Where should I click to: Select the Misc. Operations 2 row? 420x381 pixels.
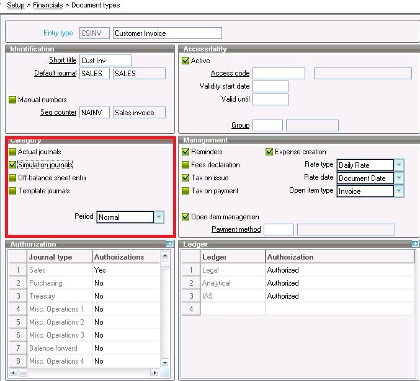(x=60, y=322)
